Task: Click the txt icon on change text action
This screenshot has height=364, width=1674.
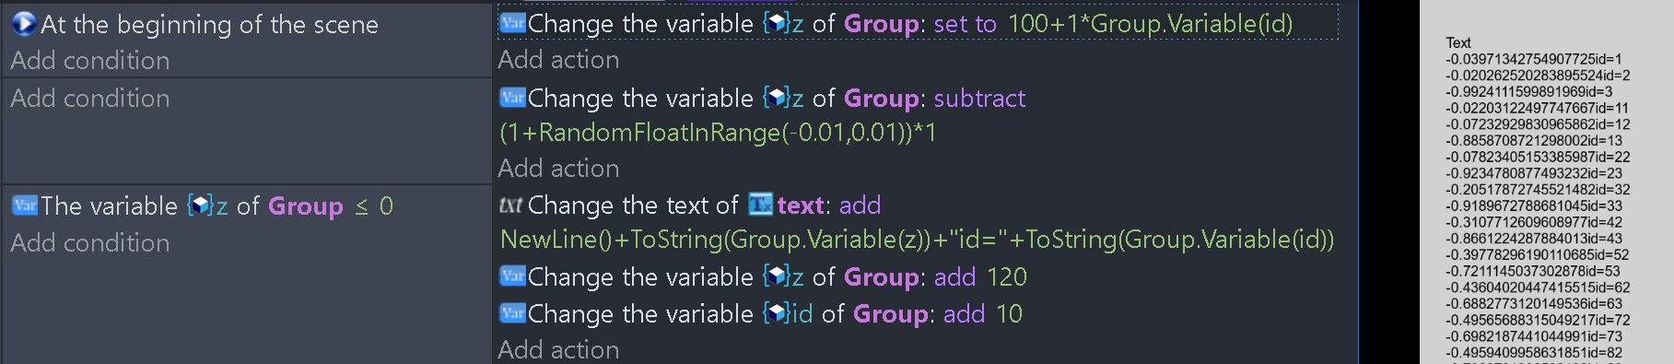Action: pyautogui.click(x=510, y=205)
